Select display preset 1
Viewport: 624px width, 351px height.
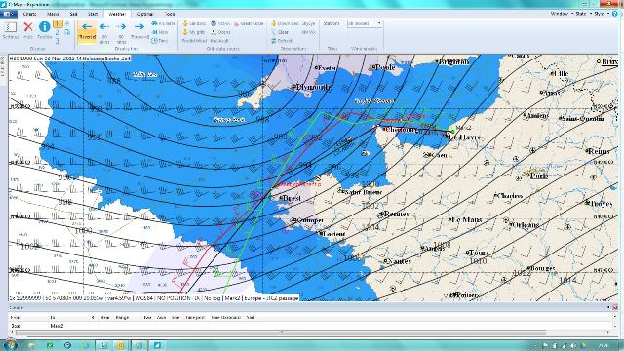tap(58, 23)
